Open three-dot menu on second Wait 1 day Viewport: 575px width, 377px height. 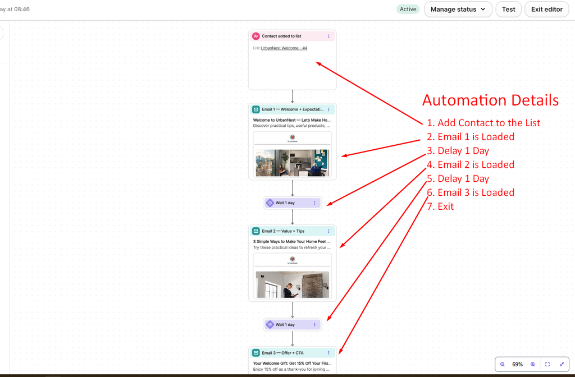[314, 325]
